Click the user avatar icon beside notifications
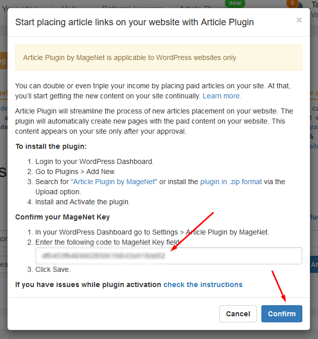This screenshot has width=318, height=339. coord(301,5)
